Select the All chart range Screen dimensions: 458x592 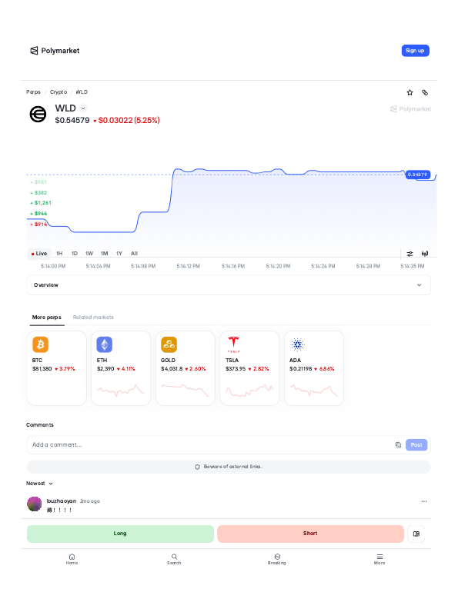tap(134, 254)
